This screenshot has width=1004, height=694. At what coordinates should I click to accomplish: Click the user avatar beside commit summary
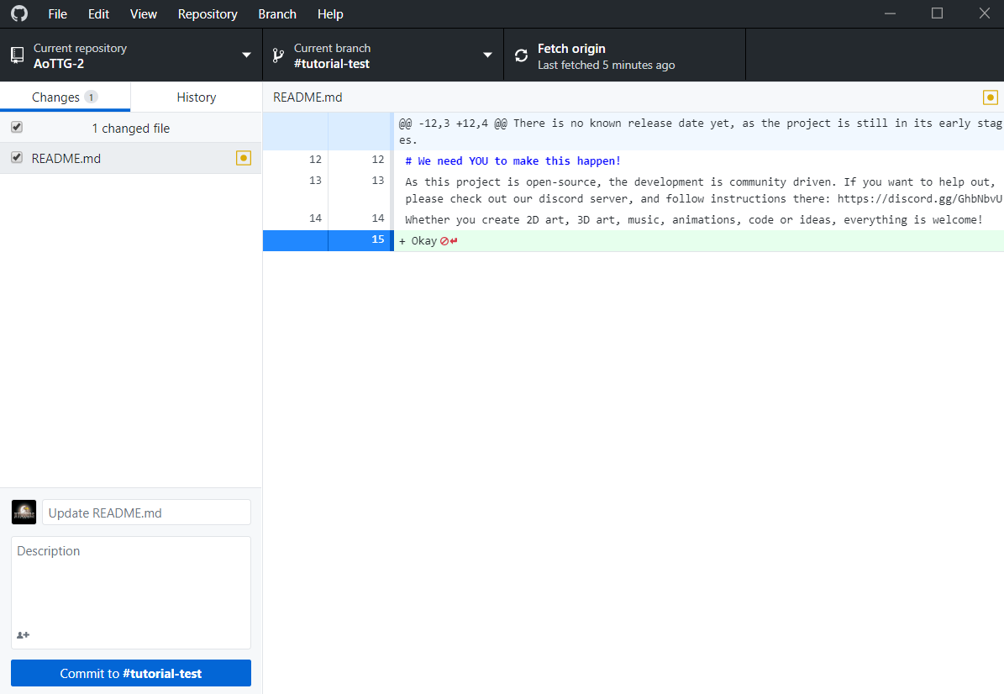pos(24,513)
